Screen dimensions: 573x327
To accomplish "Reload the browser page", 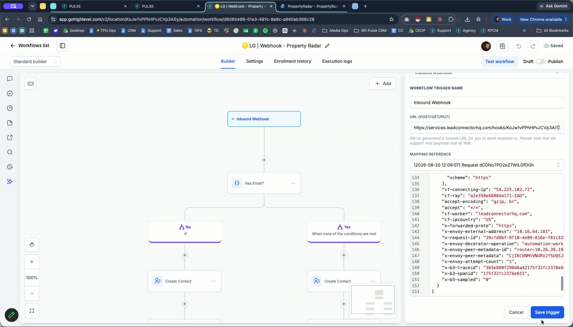I will tap(29, 19).
